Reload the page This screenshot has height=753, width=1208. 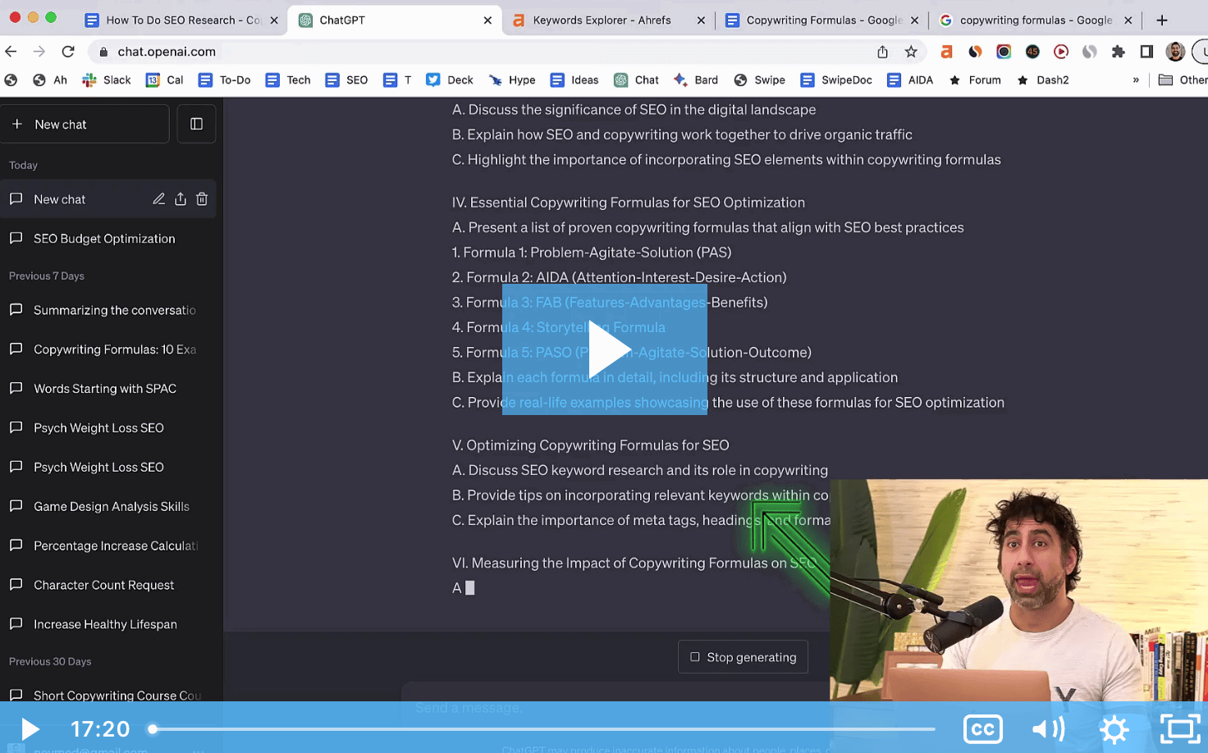(x=68, y=52)
